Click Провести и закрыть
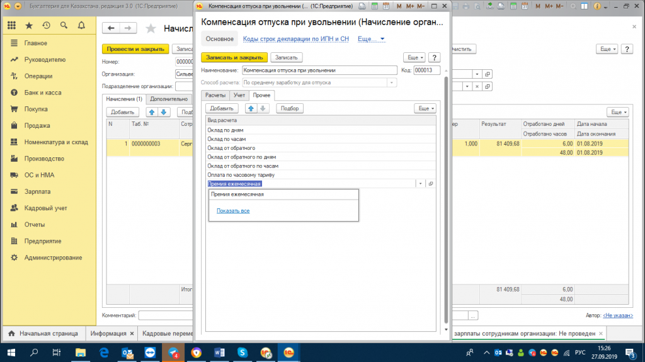645x362 pixels. point(135,49)
